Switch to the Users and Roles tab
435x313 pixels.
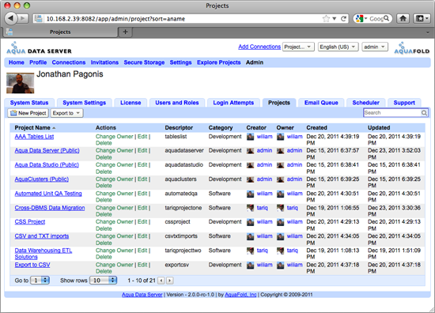point(177,103)
